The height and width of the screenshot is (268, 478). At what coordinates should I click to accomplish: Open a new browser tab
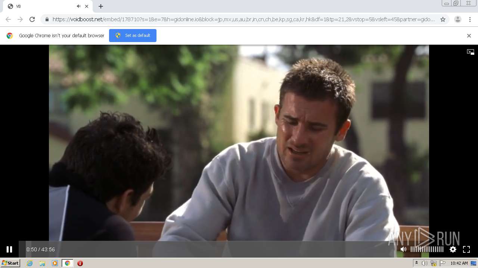[x=101, y=6]
